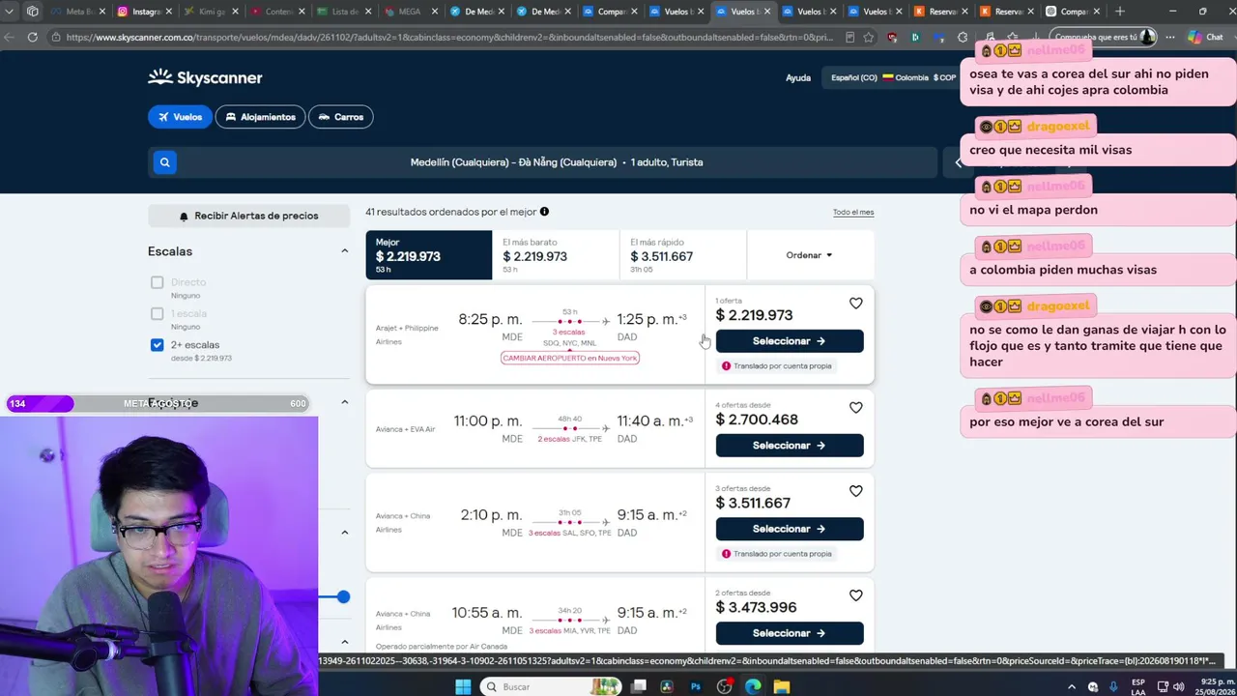Switch to the Vuelos tab
Screen dimensions: 1237x696
click(179, 117)
